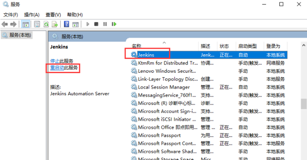The width and height of the screenshot is (307, 160).
Task: Click the vertical scrollbar thumb
Action: [x=304, y=104]
